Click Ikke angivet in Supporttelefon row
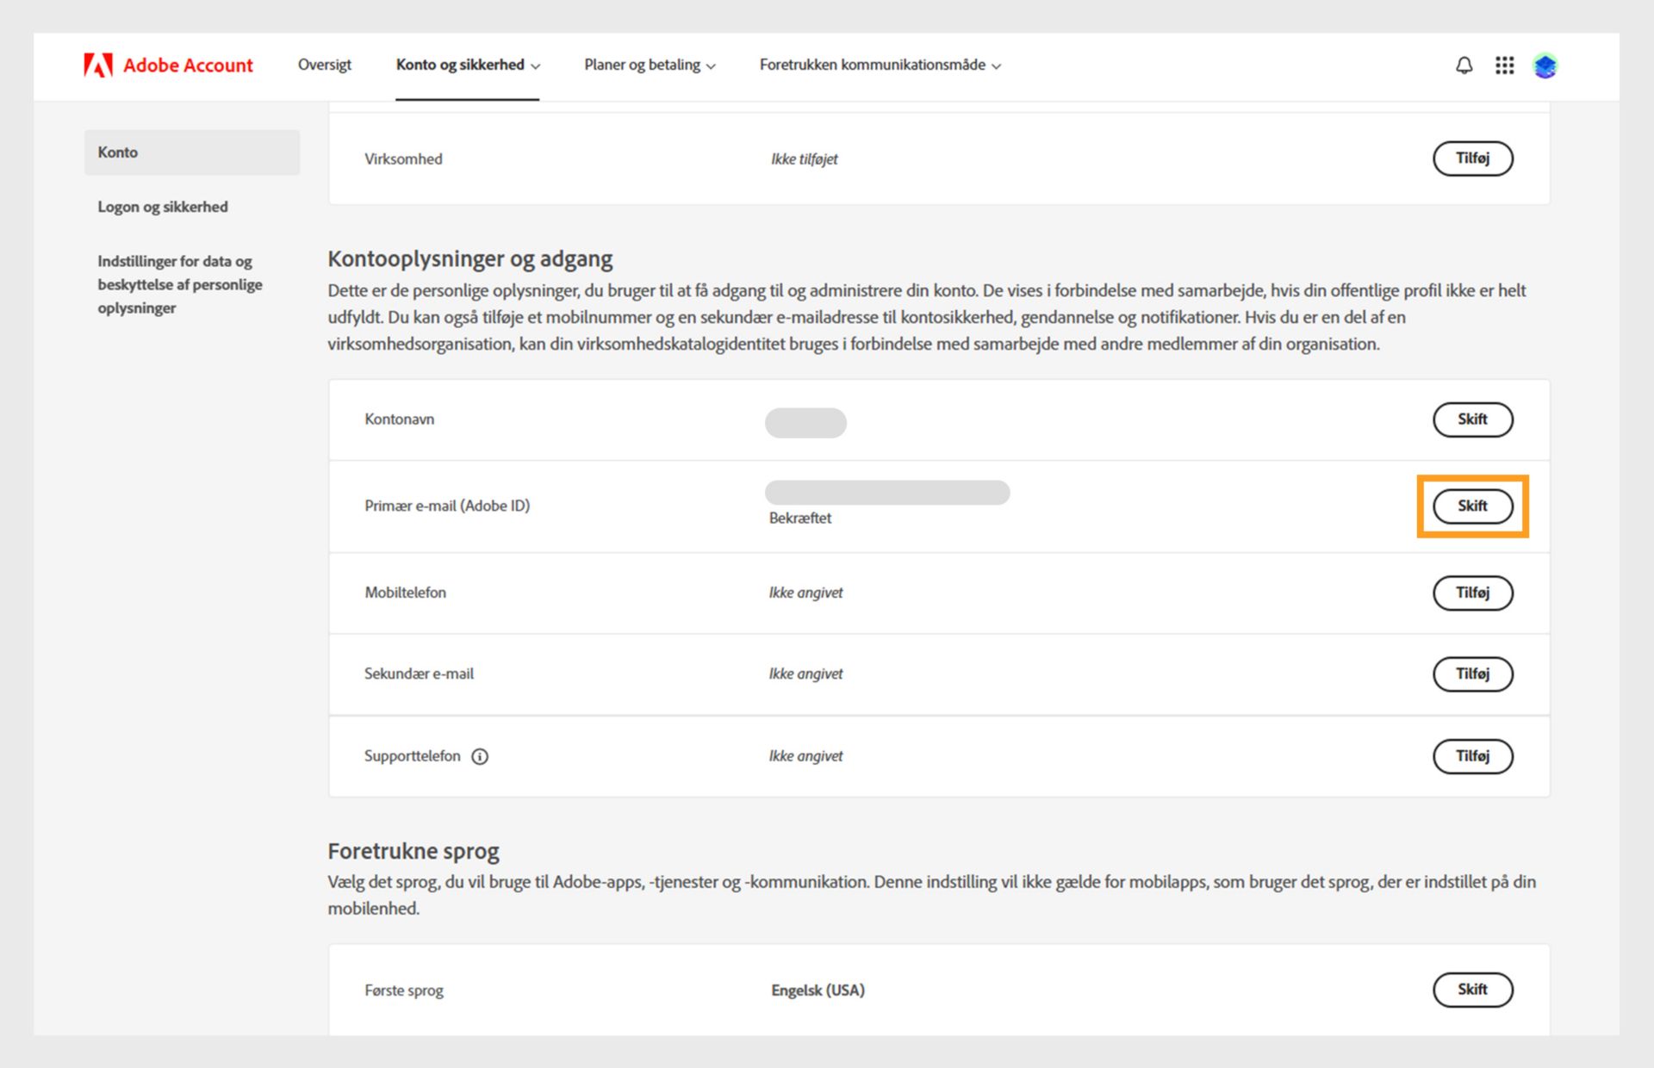 coord(805,756)
